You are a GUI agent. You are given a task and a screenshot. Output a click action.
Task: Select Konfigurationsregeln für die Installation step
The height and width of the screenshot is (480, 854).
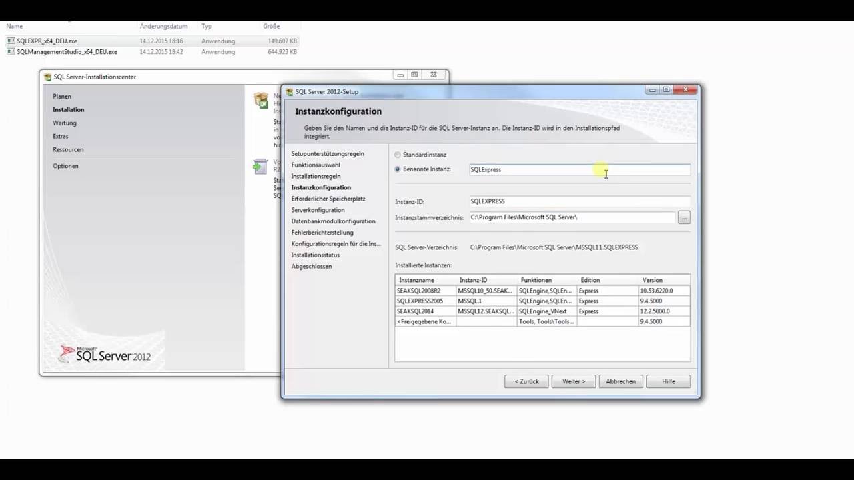point(336,244)
